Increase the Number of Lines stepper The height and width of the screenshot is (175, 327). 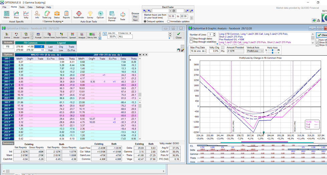[x=214, y=34]
